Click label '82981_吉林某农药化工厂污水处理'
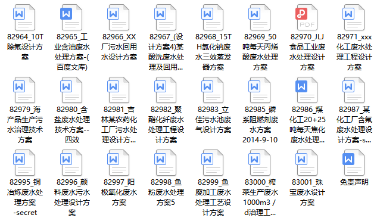377x221 pixels. click(119, 124)
